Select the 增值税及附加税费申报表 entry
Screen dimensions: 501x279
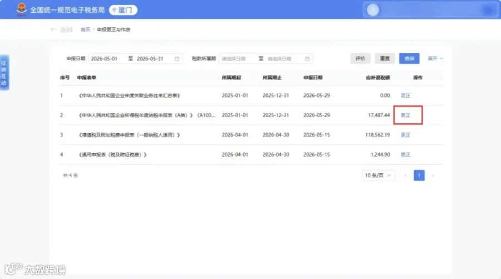(129, 135)
